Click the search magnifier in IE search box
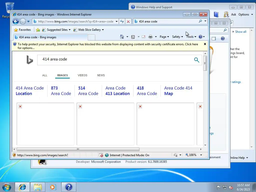Image resolution: width=256 pixels, height=192 pixels. click(200, 21)
